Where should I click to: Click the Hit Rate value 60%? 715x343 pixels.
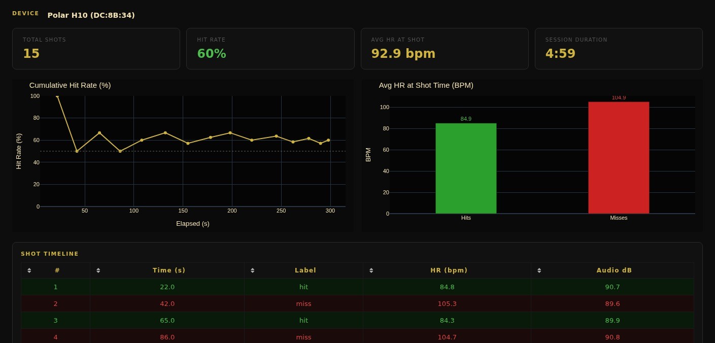[212, 54]
